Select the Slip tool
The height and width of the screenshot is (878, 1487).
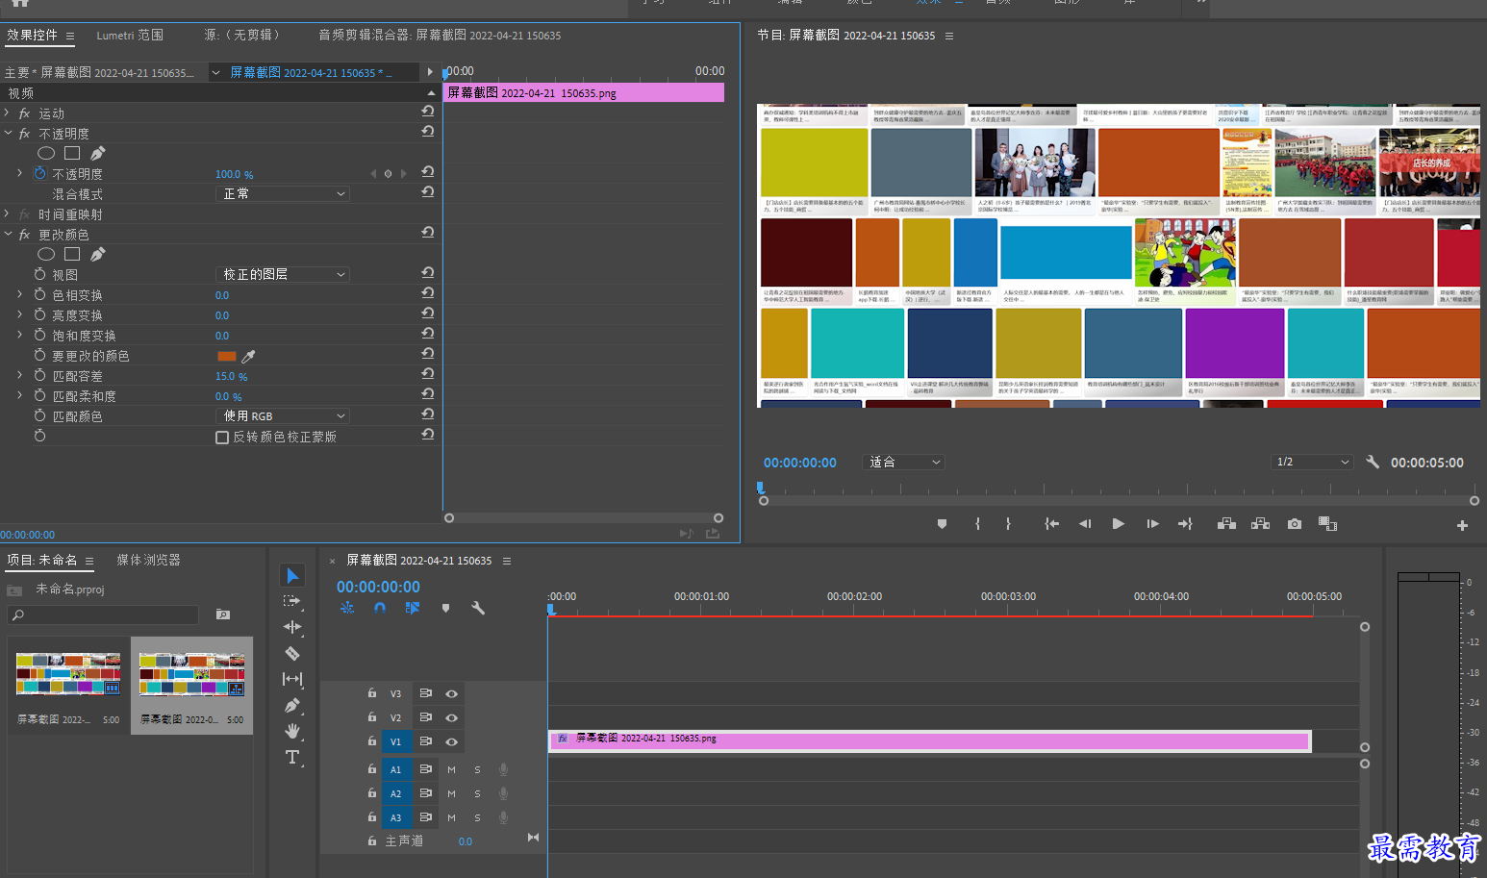(292, 679)
